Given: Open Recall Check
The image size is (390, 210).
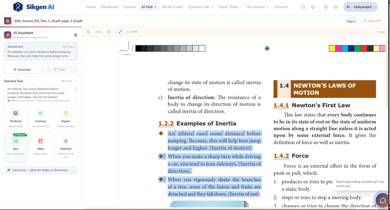Looking at the screenshot, I should click(x=173, y=7).
